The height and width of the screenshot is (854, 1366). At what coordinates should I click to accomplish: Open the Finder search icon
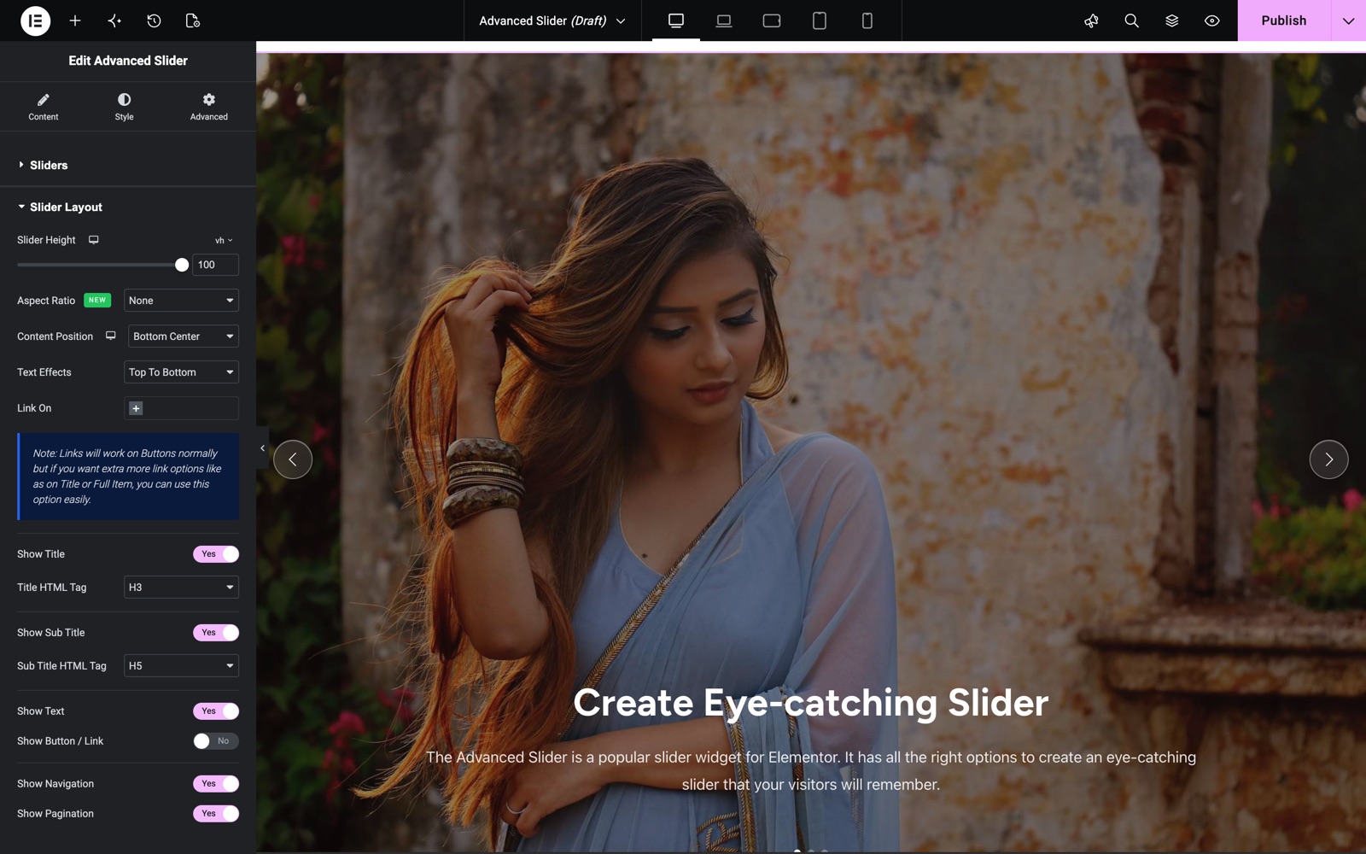tap(1131, 20)
